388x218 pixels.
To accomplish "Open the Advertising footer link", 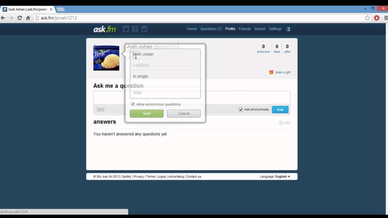I will click(x=176, y=177).
